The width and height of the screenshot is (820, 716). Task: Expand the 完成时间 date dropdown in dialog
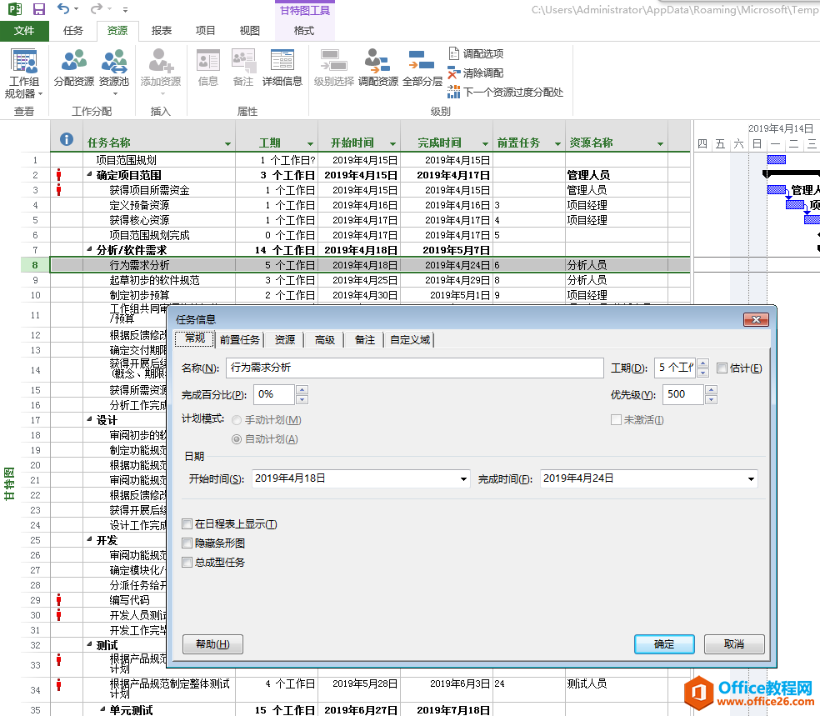point(751,479)
